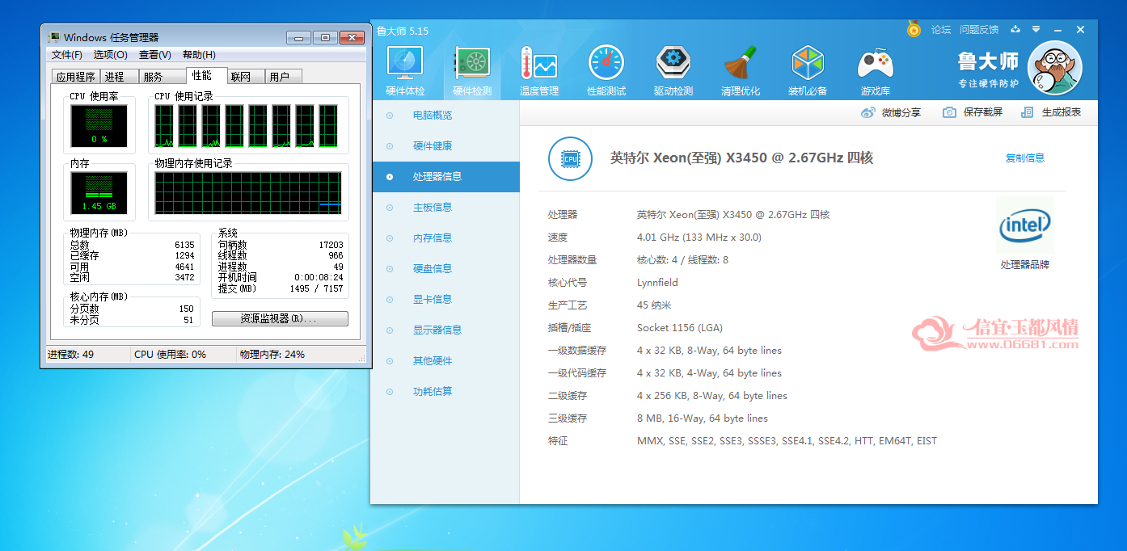The image size is (1127, 551).
Task: Generate a report with 生成报表
Action: click(1051, 112)
